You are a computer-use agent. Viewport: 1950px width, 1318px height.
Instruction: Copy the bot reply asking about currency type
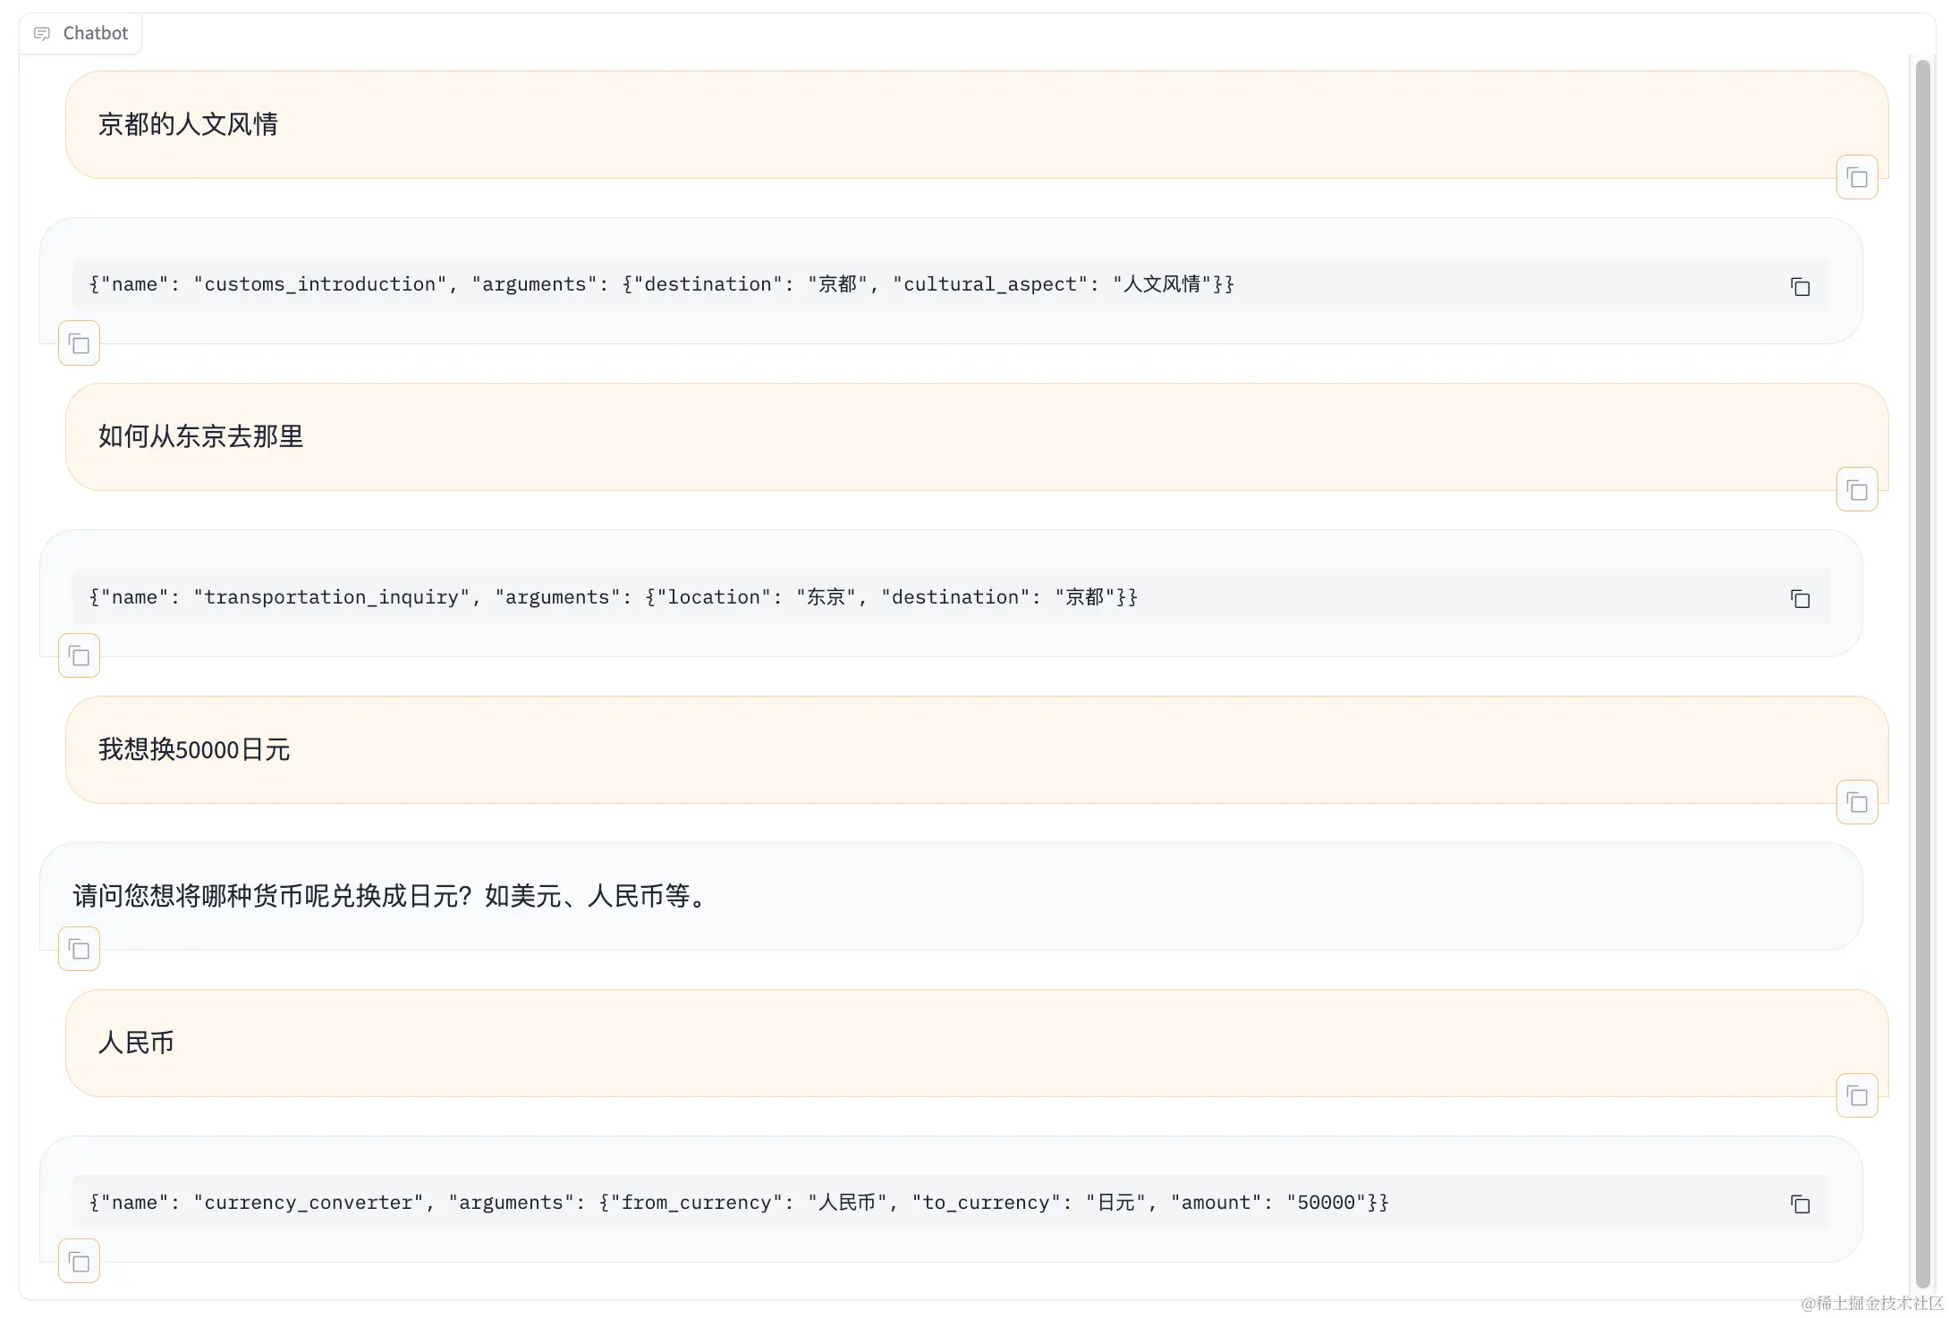click(79, 949)
